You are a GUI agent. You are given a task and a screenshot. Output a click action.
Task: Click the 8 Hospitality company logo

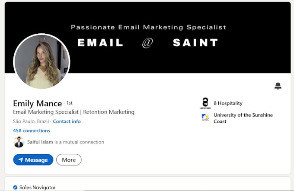coord(205,103)
